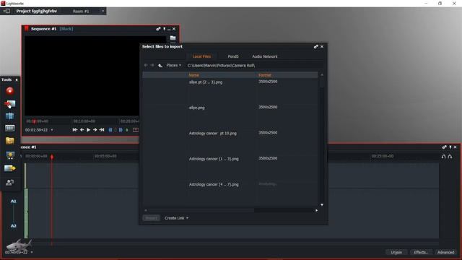Viewport: 462px width, 260px height.
Task: Play Sequence #1 in the viewer
Action: coord(88,130)
